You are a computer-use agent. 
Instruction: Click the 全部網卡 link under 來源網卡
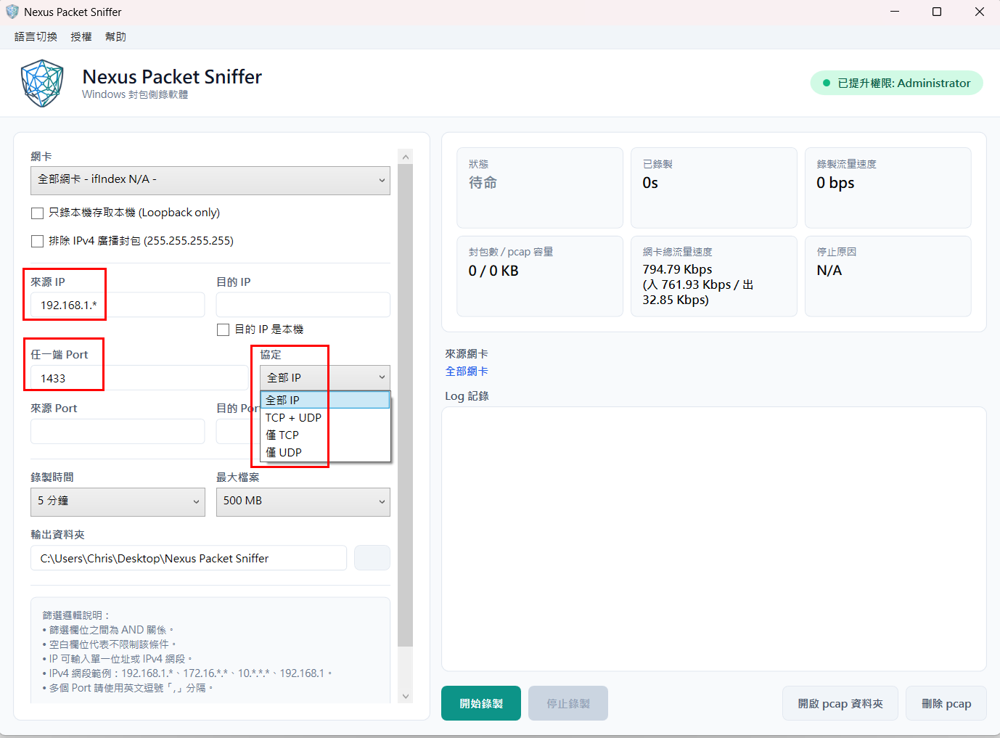coord(467,372)
